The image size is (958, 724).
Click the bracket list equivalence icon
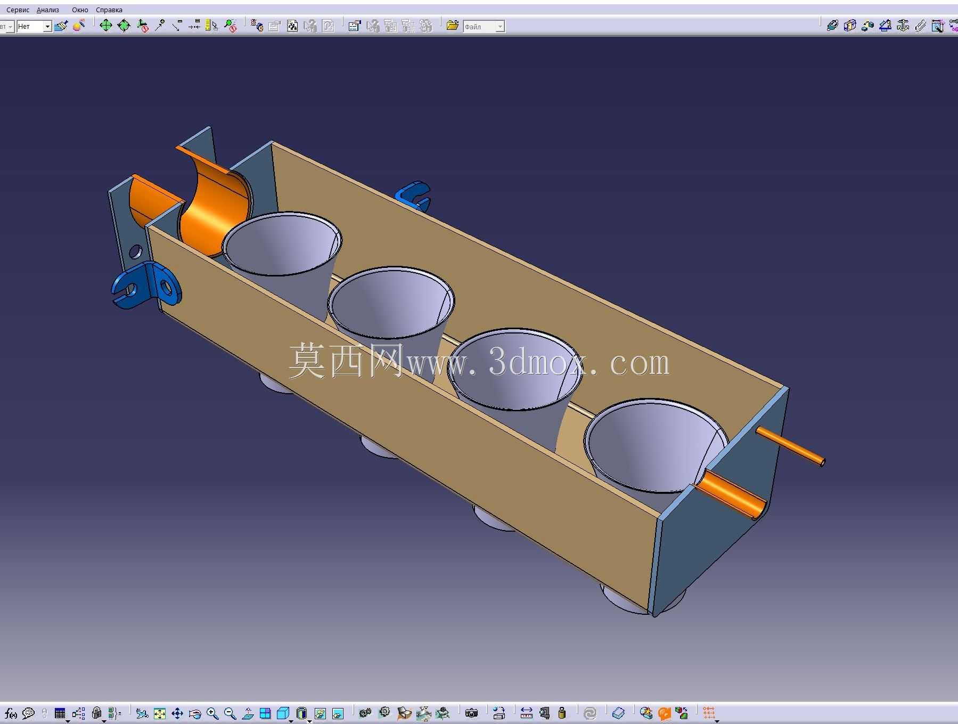click(x=114, y=713)
